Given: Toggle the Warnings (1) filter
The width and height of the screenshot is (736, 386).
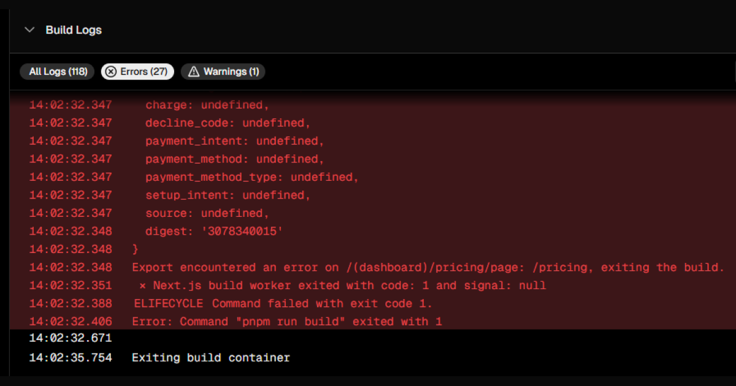Looking at the screenshot, I should click(223, 72).
